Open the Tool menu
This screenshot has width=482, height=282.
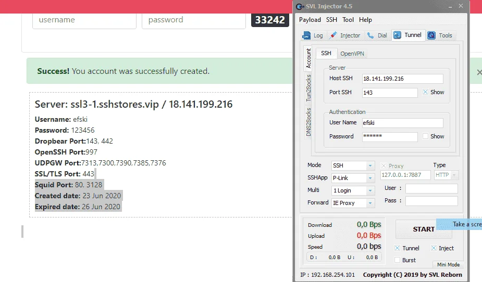point(348,20)
